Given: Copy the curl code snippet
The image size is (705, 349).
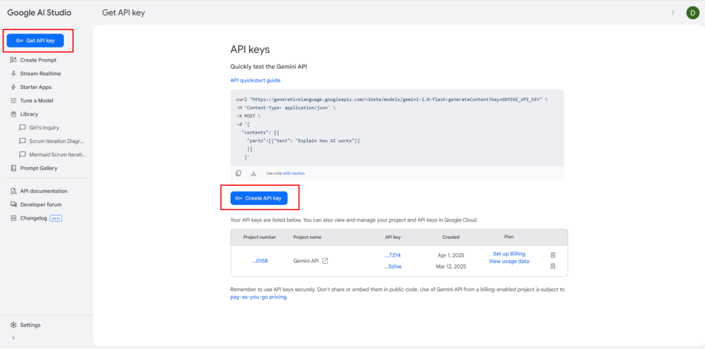Looking at the screenshot, I should (238, 173).
